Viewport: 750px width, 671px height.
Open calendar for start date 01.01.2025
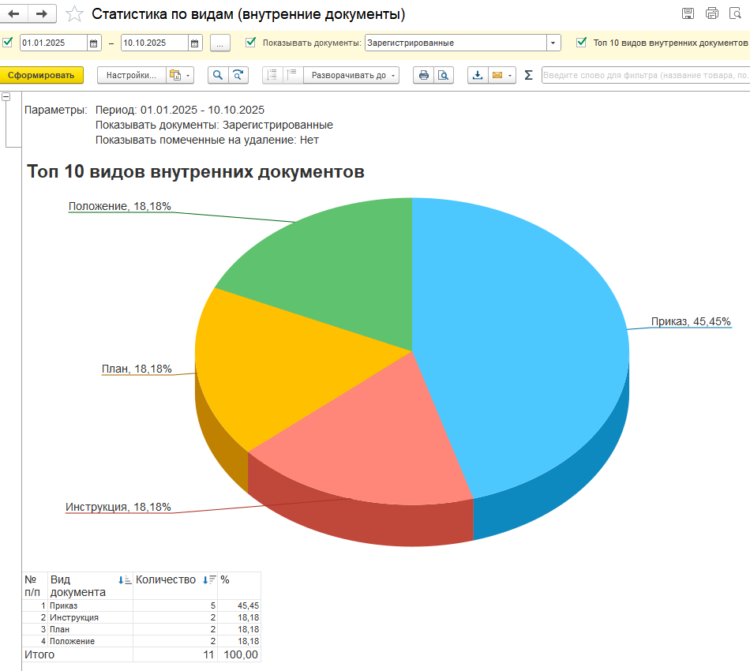pyautogui.click(x=93, y=43)
